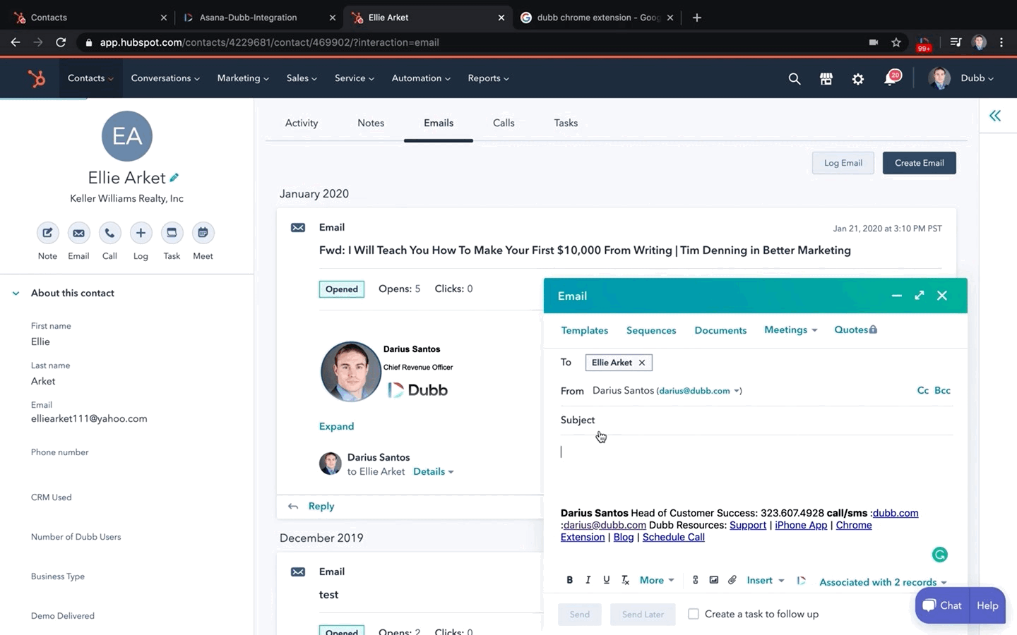Open the Dubb account dropdown
The height and width of the screenshot is (635, 1017).
(977, 78)
